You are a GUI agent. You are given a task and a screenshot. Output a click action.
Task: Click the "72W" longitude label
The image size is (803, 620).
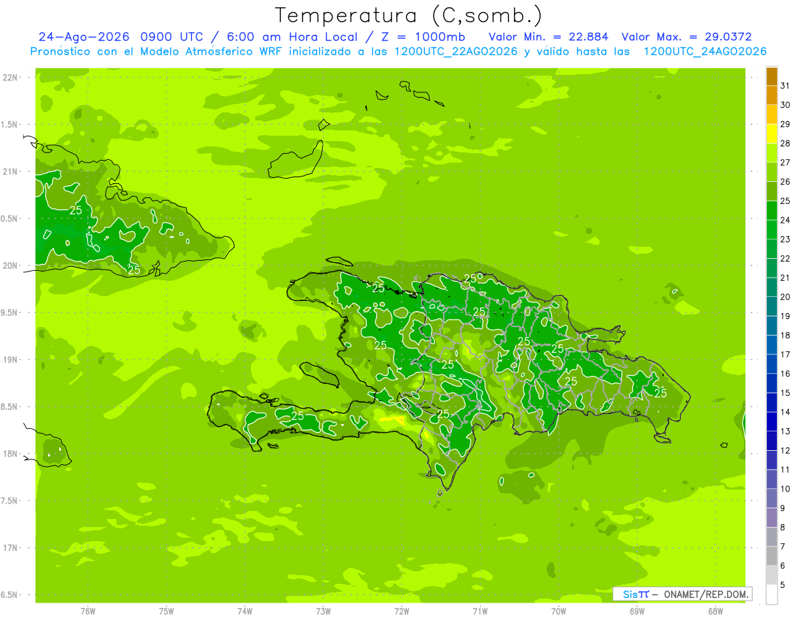[402, 611]
